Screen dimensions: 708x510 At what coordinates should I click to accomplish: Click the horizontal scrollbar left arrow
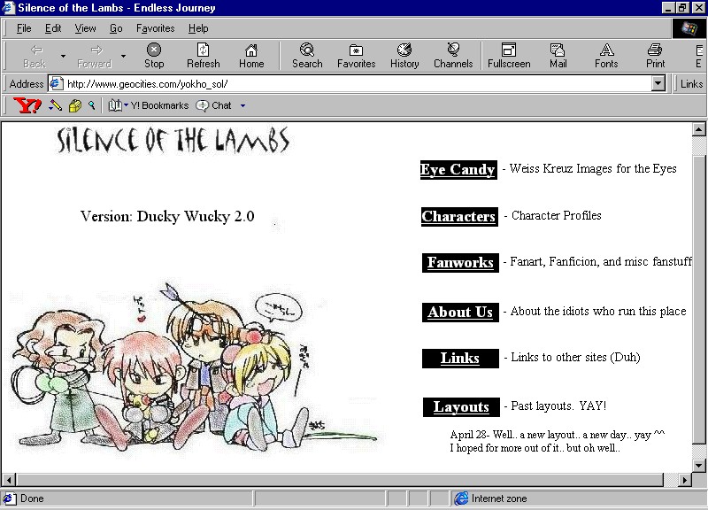9,479
